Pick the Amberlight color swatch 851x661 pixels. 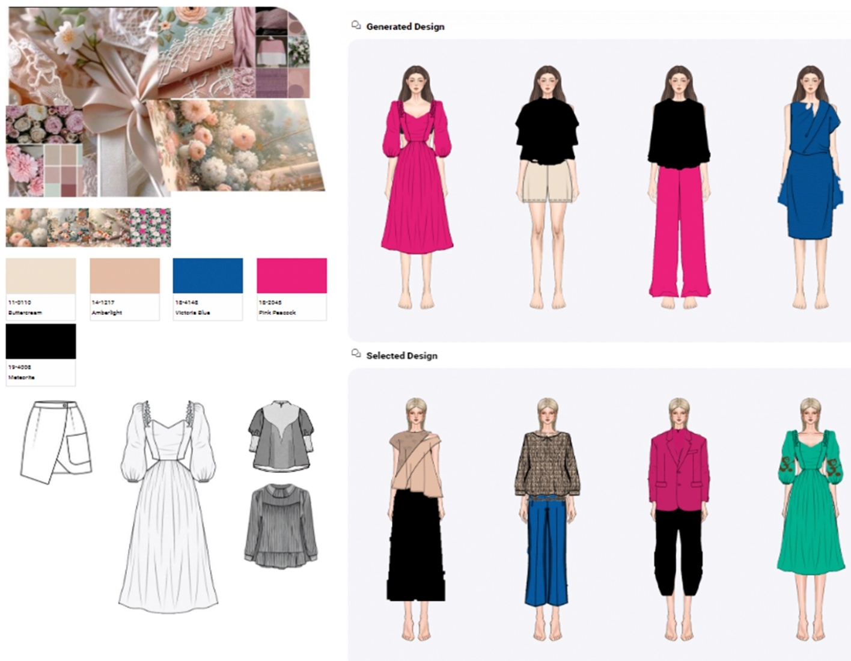coord(124,276)
